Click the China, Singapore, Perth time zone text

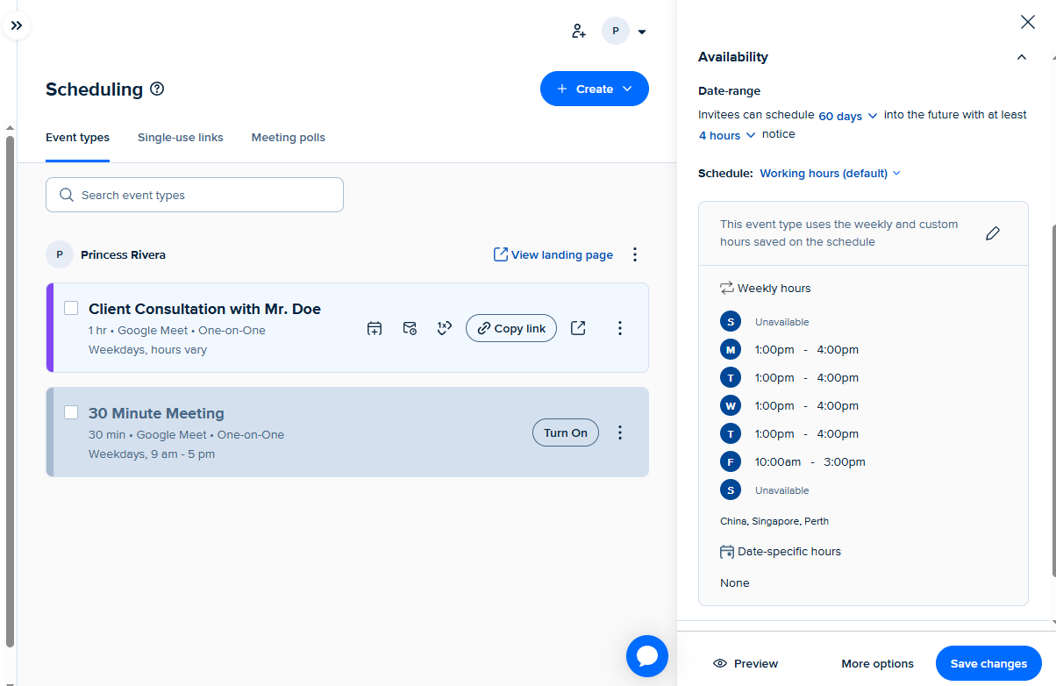pos(774,521)
